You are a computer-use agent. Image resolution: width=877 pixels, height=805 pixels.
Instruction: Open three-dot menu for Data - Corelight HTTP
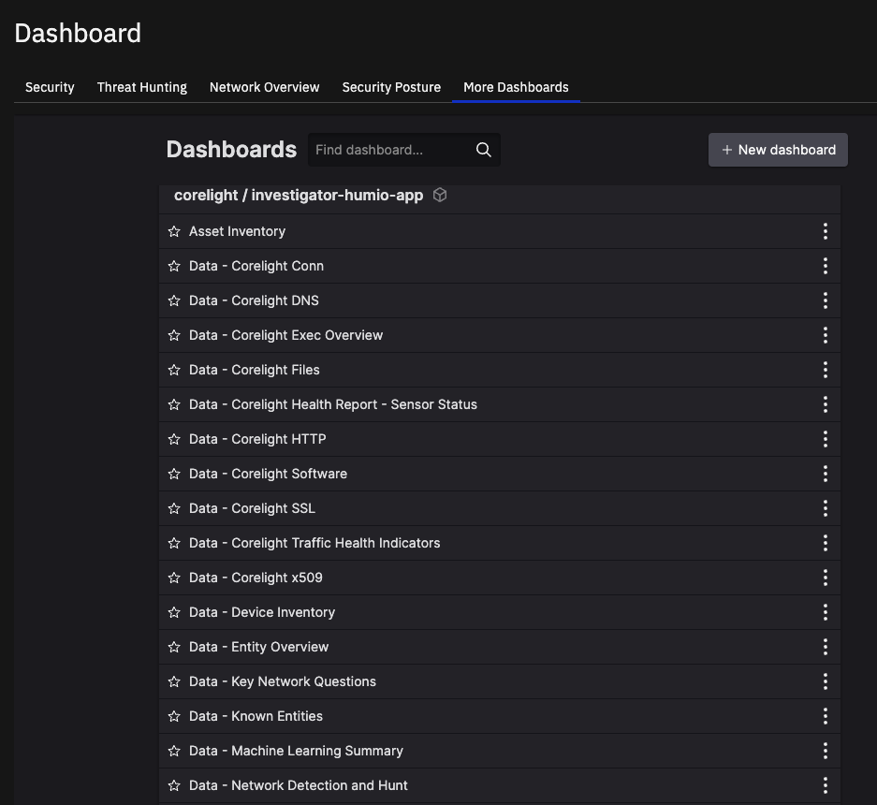pos(825,440)
